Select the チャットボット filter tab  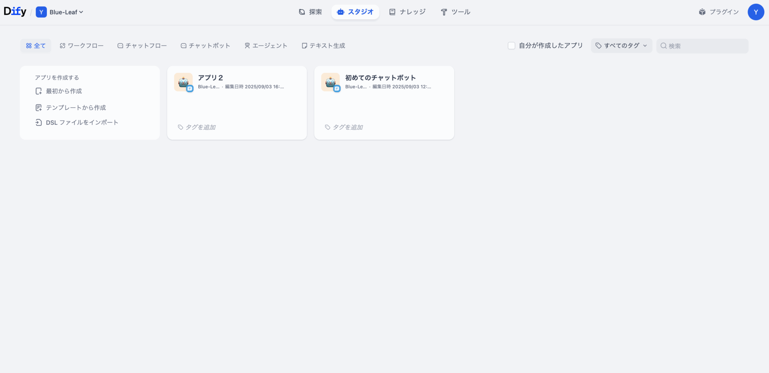coord(205,45)
